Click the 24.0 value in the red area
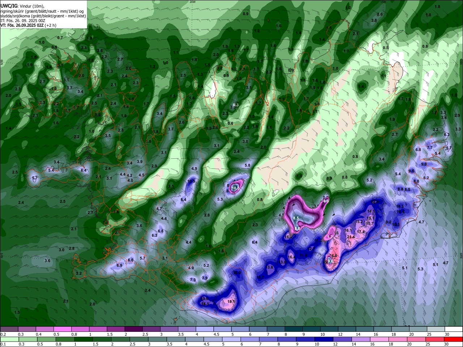Viewport: 463px width, 347px height. (x=333, y=256)
